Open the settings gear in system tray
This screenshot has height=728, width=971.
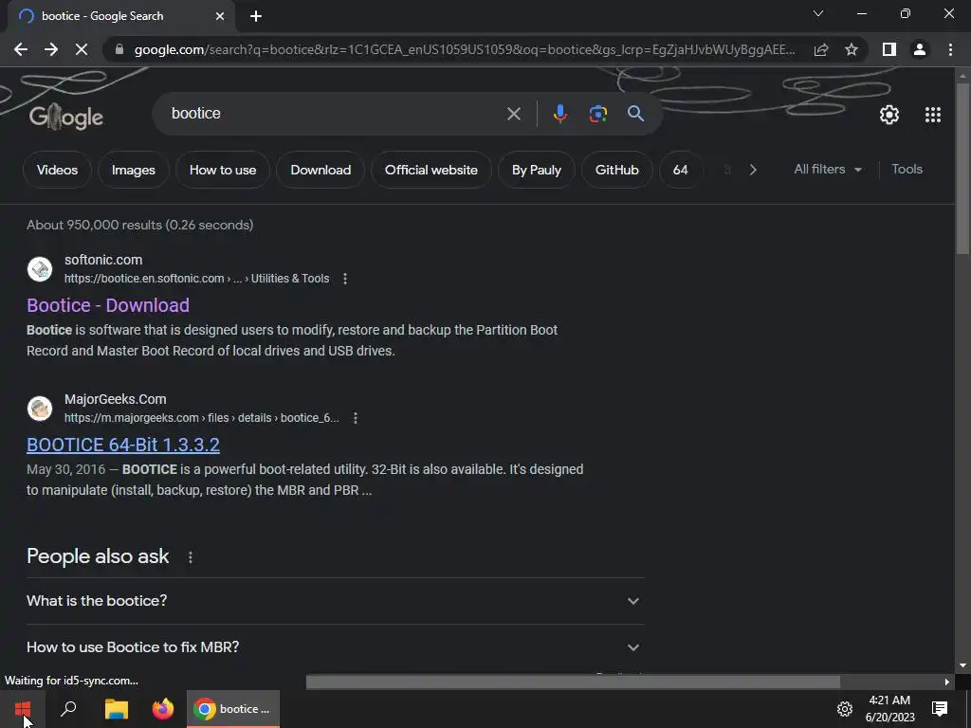[845, 709]
